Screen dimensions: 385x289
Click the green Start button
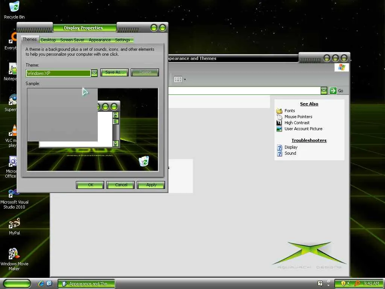coord(17,284)
